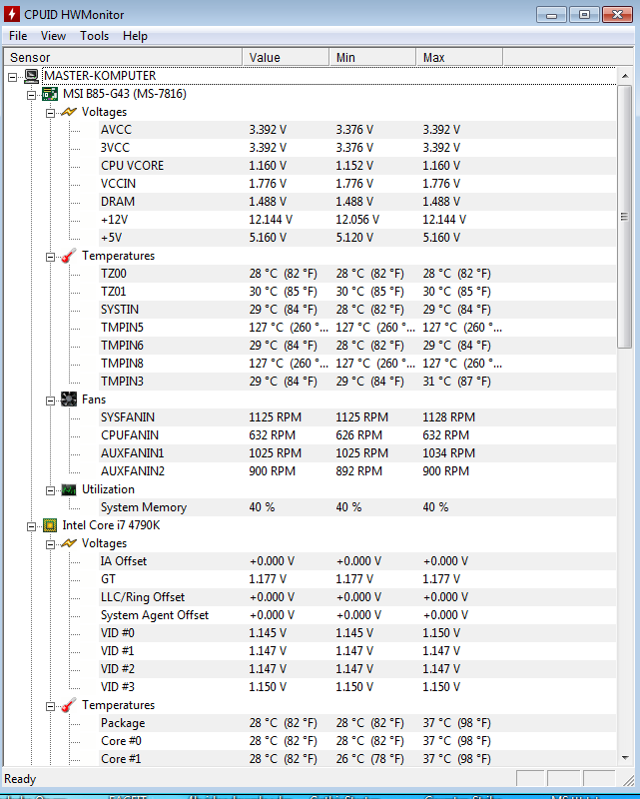
Task: Click the MASTER-KOMPUTER computer icon
Action: click(32, 76)
